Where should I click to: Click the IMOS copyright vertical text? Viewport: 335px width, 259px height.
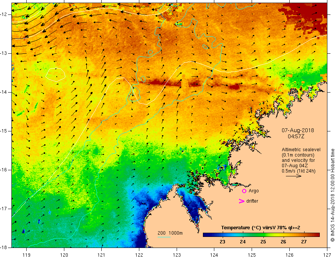[x=332, y=195]
